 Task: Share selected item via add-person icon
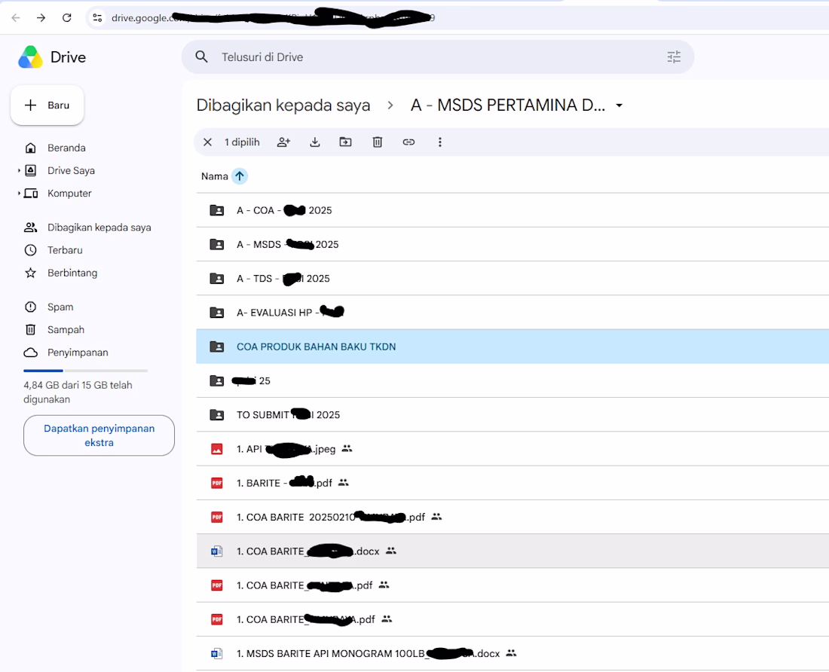click(x=284, y=142)
